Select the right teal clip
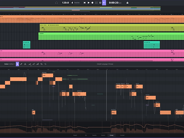This screenshot has width=184, height=138. click(x=152, y=45)
